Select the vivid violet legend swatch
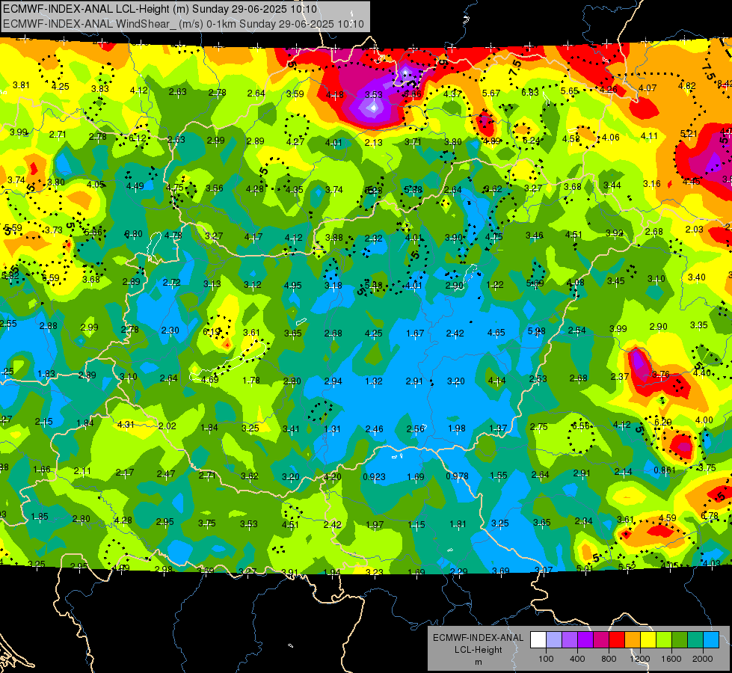 coord(585,640)
